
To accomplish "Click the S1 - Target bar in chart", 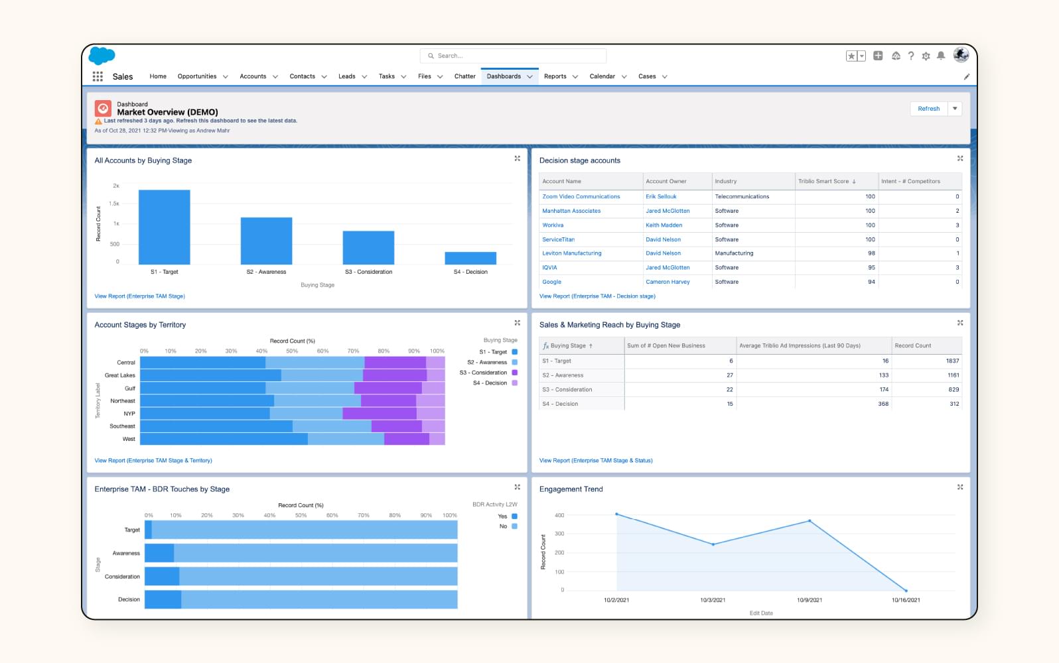I will [164, 227].
